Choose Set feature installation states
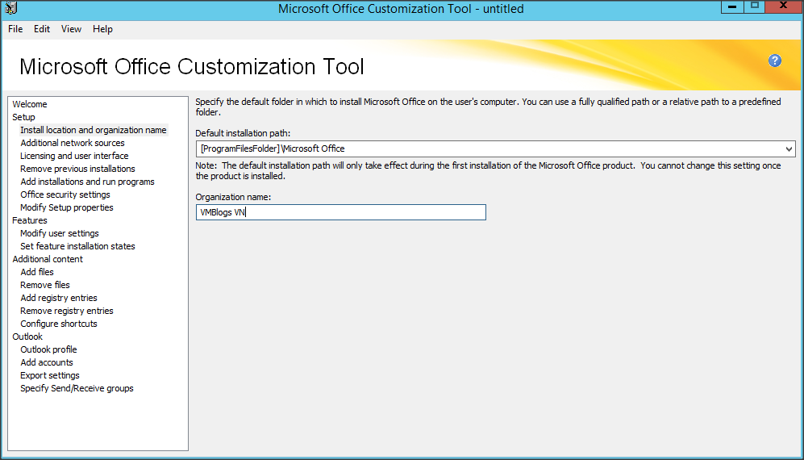The width and height of the screenshot is (804, 460). tap(77, 246)
